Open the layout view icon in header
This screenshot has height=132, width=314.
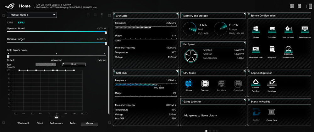(292, 6)
